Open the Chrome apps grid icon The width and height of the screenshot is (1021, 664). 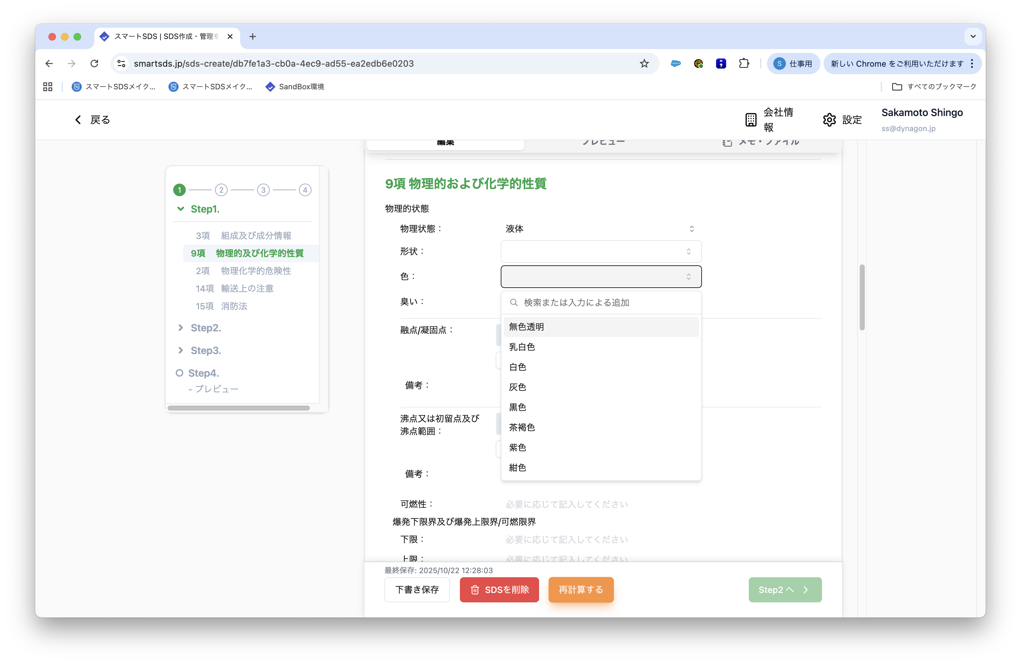[x=47, y=87]
